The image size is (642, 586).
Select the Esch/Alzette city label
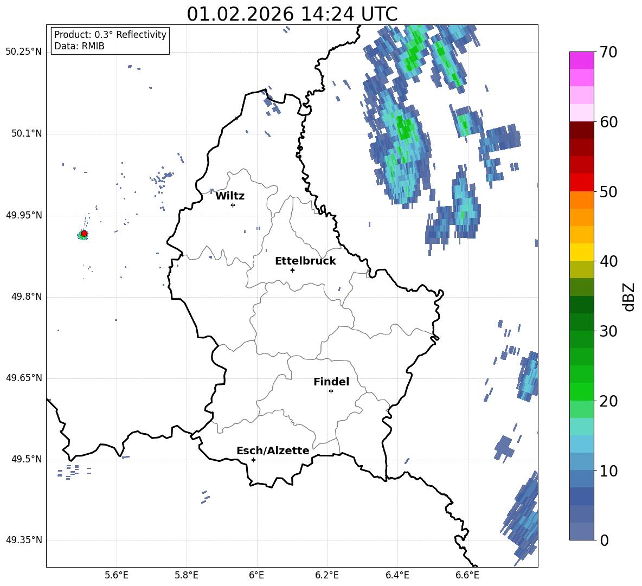pyautogui.click(x=273, y=450)
